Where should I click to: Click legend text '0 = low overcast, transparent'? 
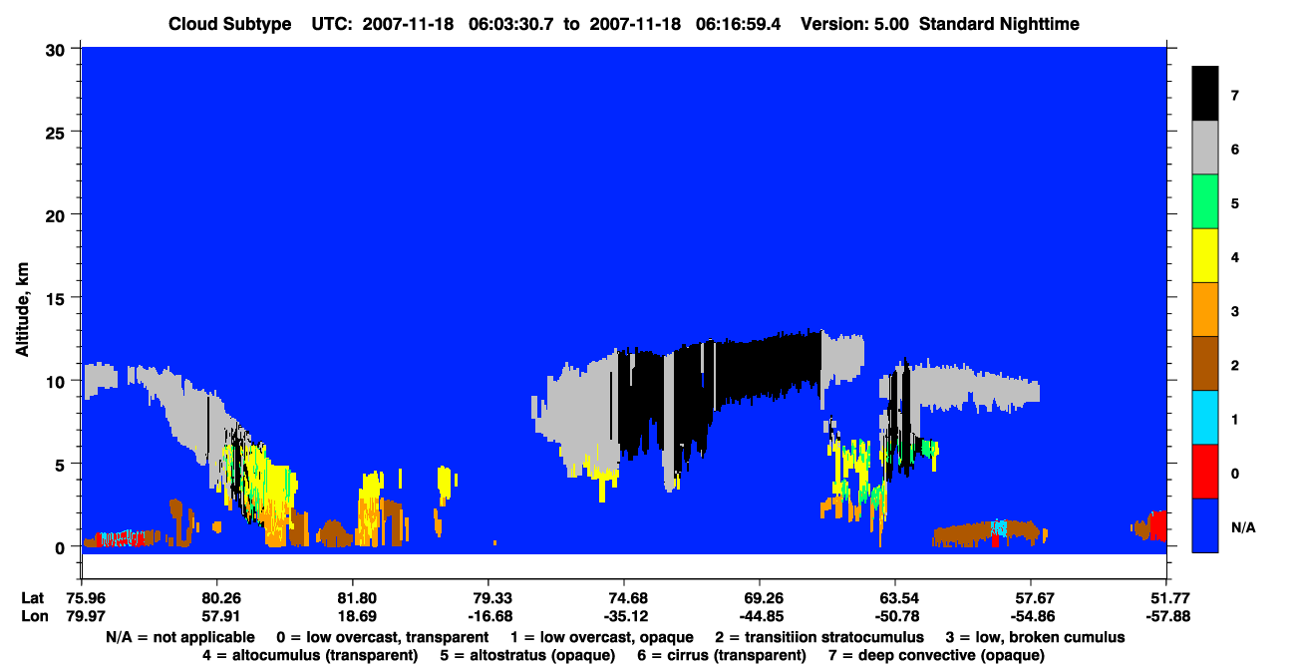pos(382,637)
